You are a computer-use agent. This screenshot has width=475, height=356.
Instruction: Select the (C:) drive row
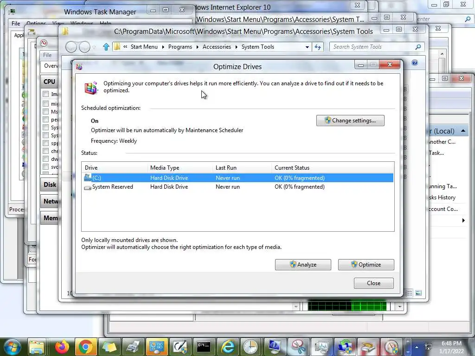click(238, 178)
